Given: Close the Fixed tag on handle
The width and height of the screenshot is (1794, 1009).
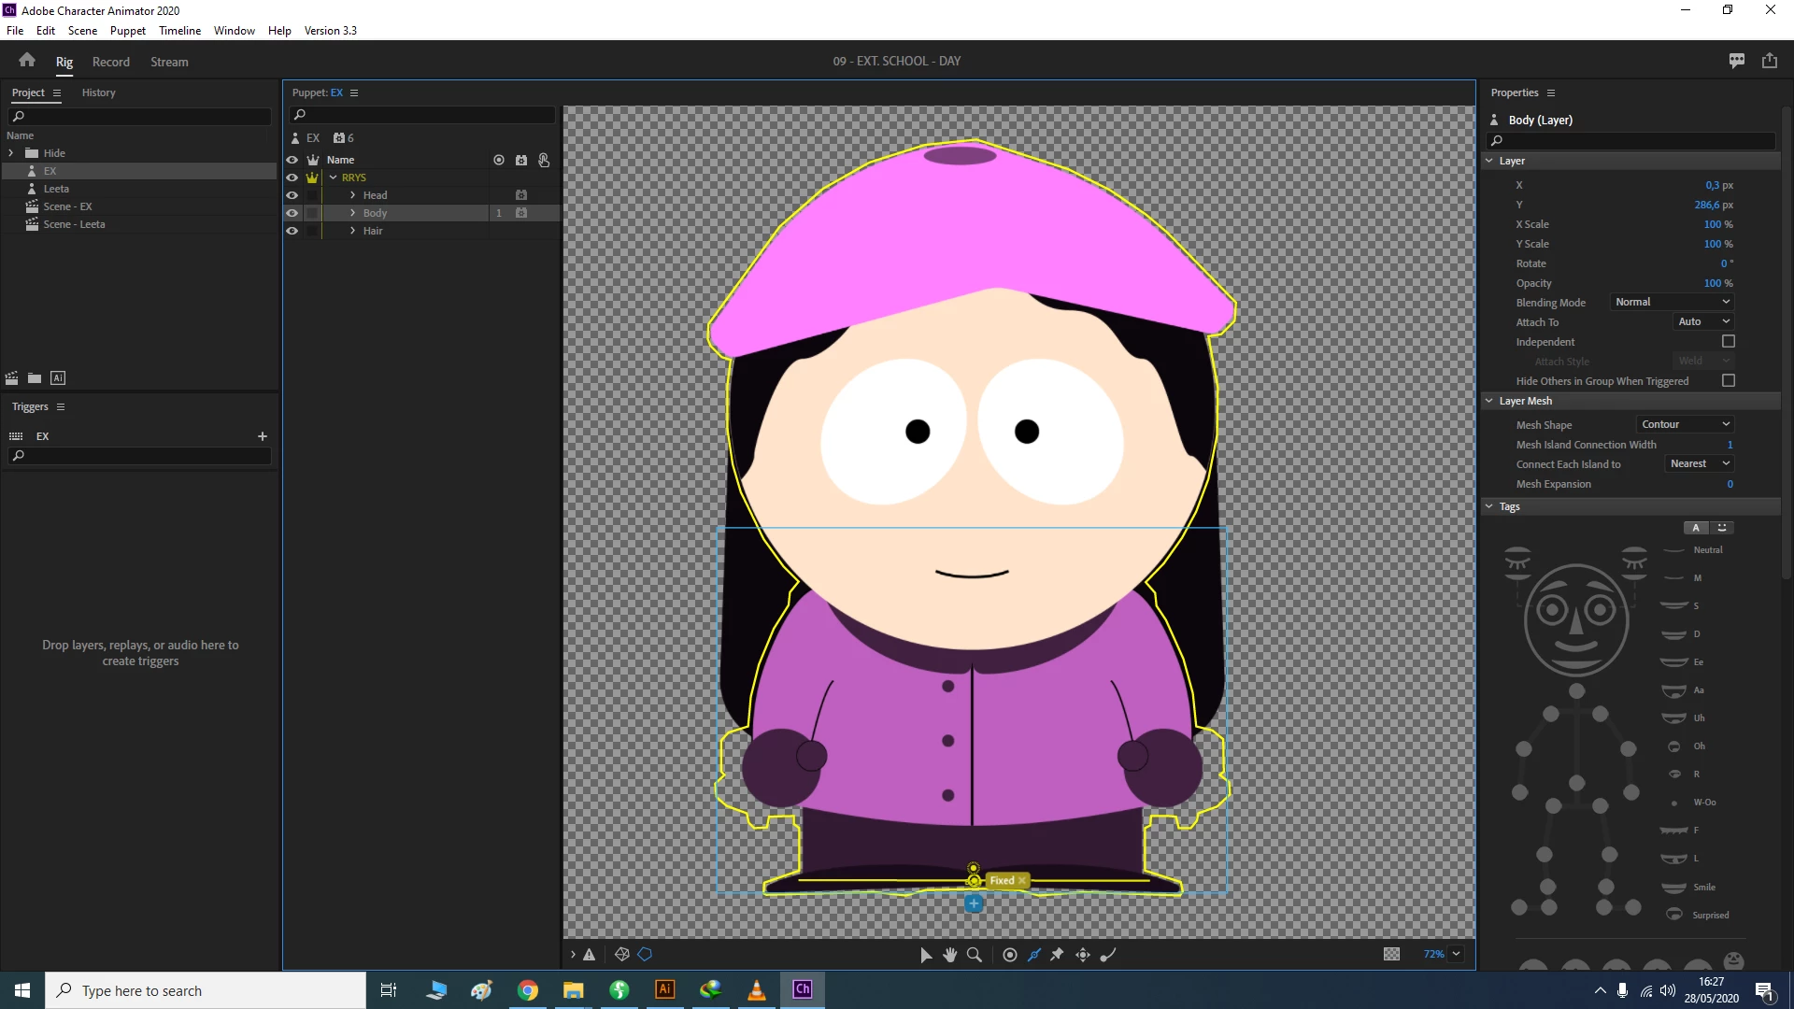Looking at the screenshot, I should [x=1022, y=880].
